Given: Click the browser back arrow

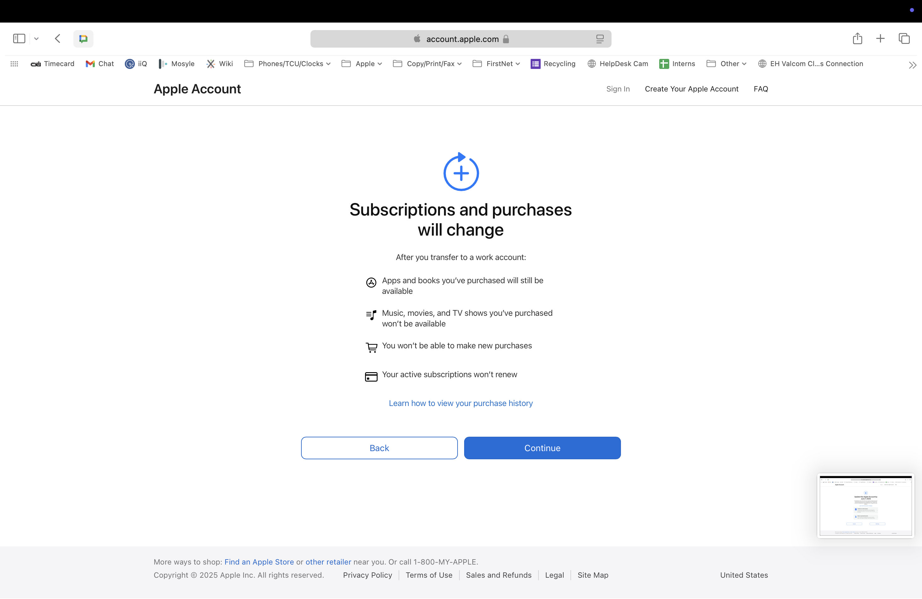Looking at the screenshot, I should point(58,39).
